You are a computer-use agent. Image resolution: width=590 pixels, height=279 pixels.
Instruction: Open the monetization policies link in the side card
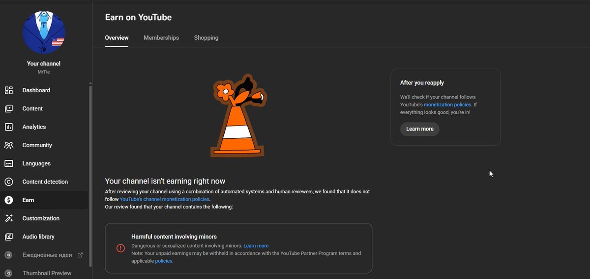click(x=447, y=104)
